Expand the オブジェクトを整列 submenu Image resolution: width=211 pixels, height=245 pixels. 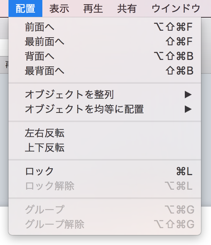click(x=105, y=94)
